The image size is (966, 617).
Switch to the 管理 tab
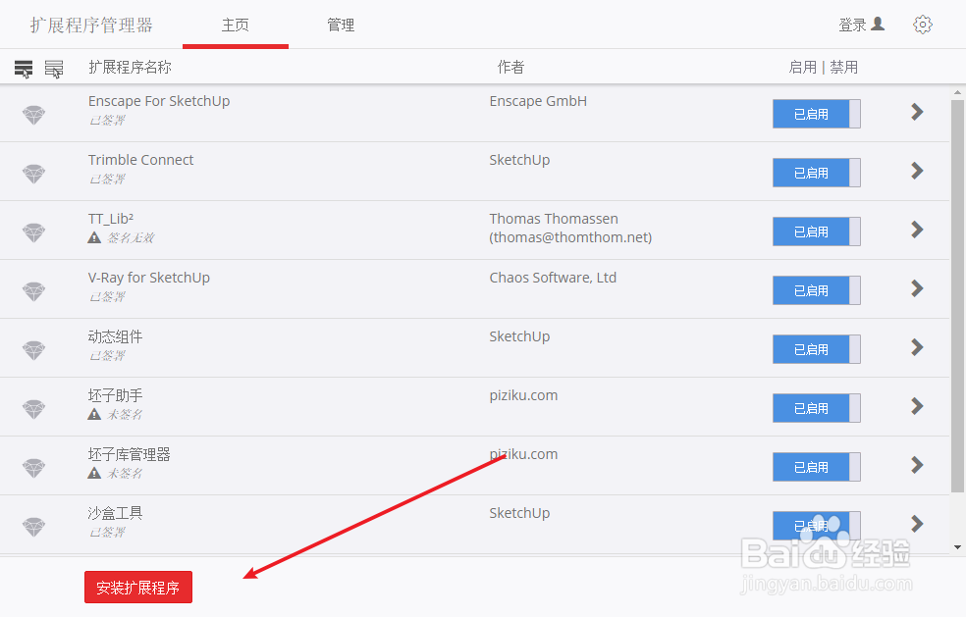tap(341, 26)
